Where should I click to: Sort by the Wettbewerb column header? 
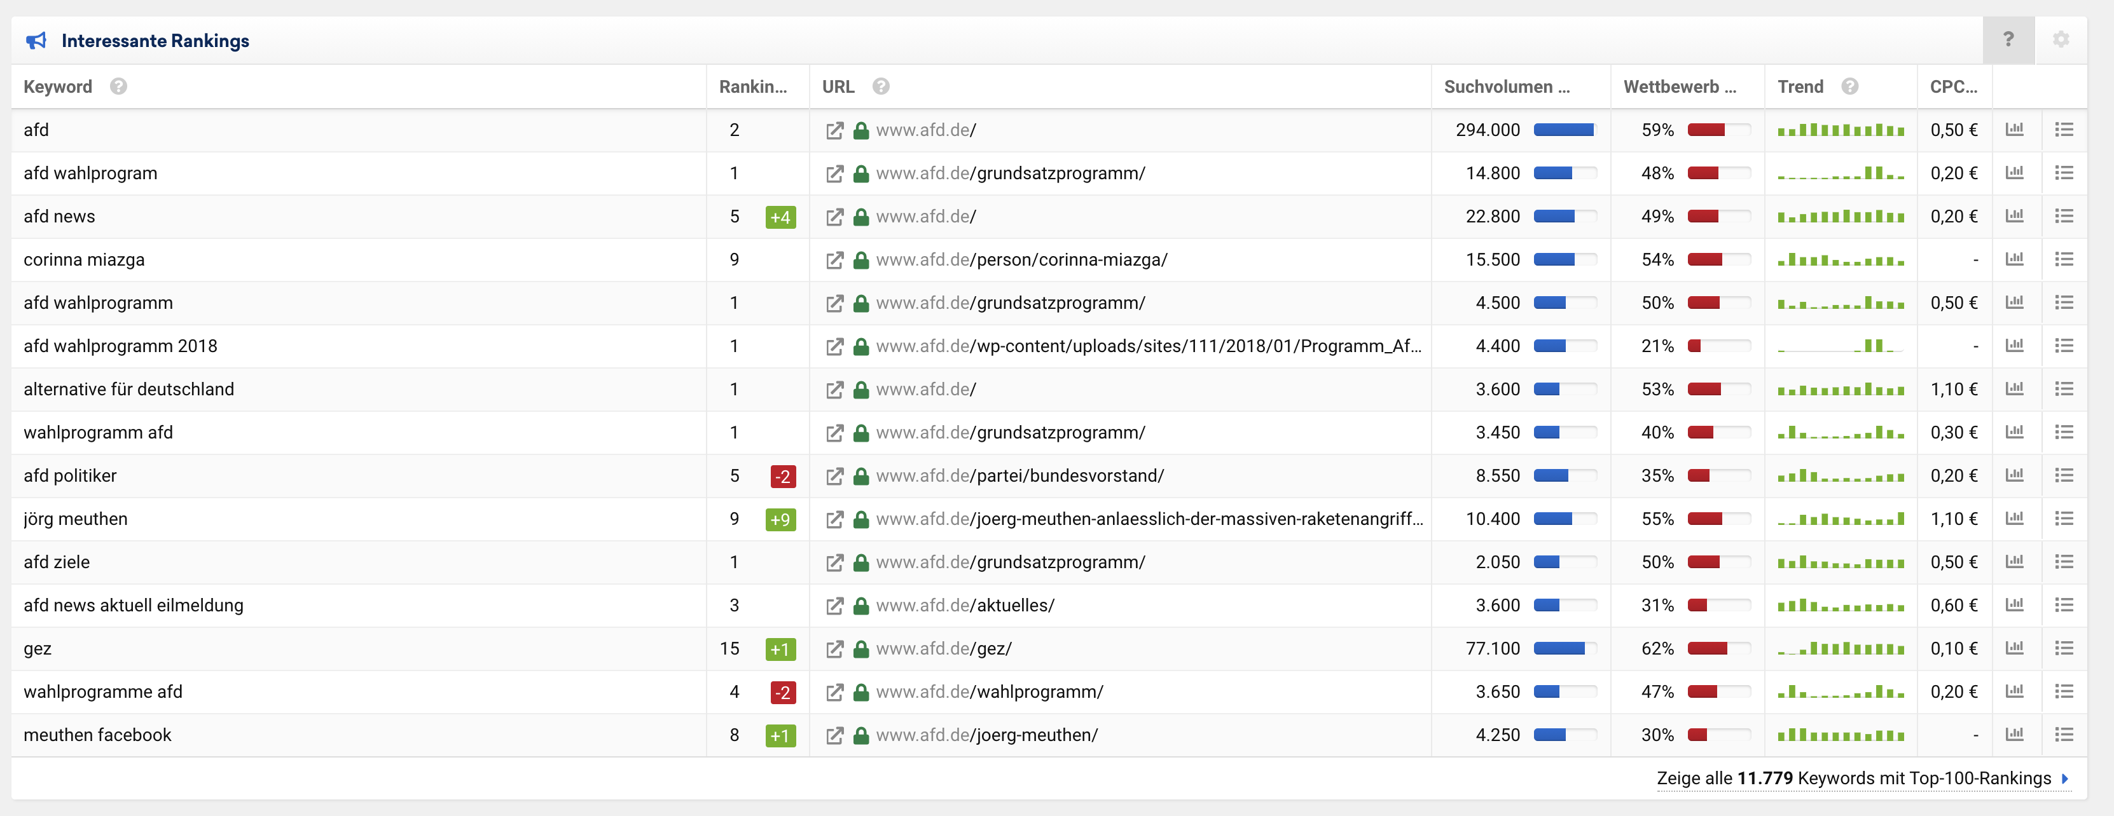pyautogui.click(x=1680, y=86)
